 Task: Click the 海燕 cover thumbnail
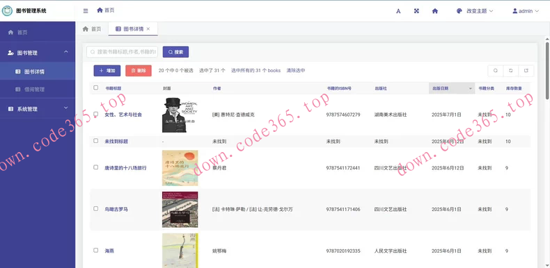click(x=180, y=251)
